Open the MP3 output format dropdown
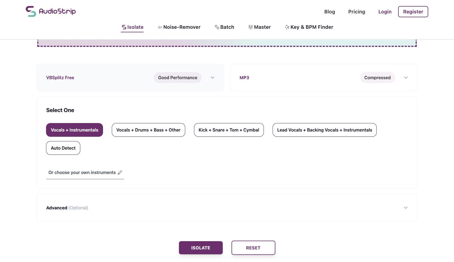Image resolution: width=454 pixels, height=262 pixels. click(406, 78)
